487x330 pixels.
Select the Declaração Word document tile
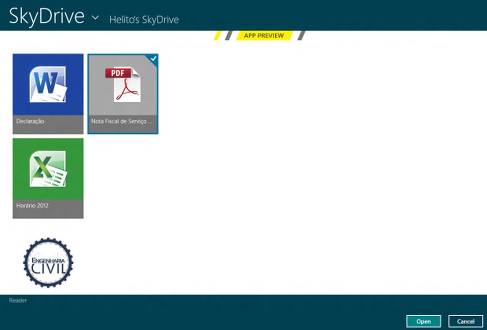tap(48, 94)
